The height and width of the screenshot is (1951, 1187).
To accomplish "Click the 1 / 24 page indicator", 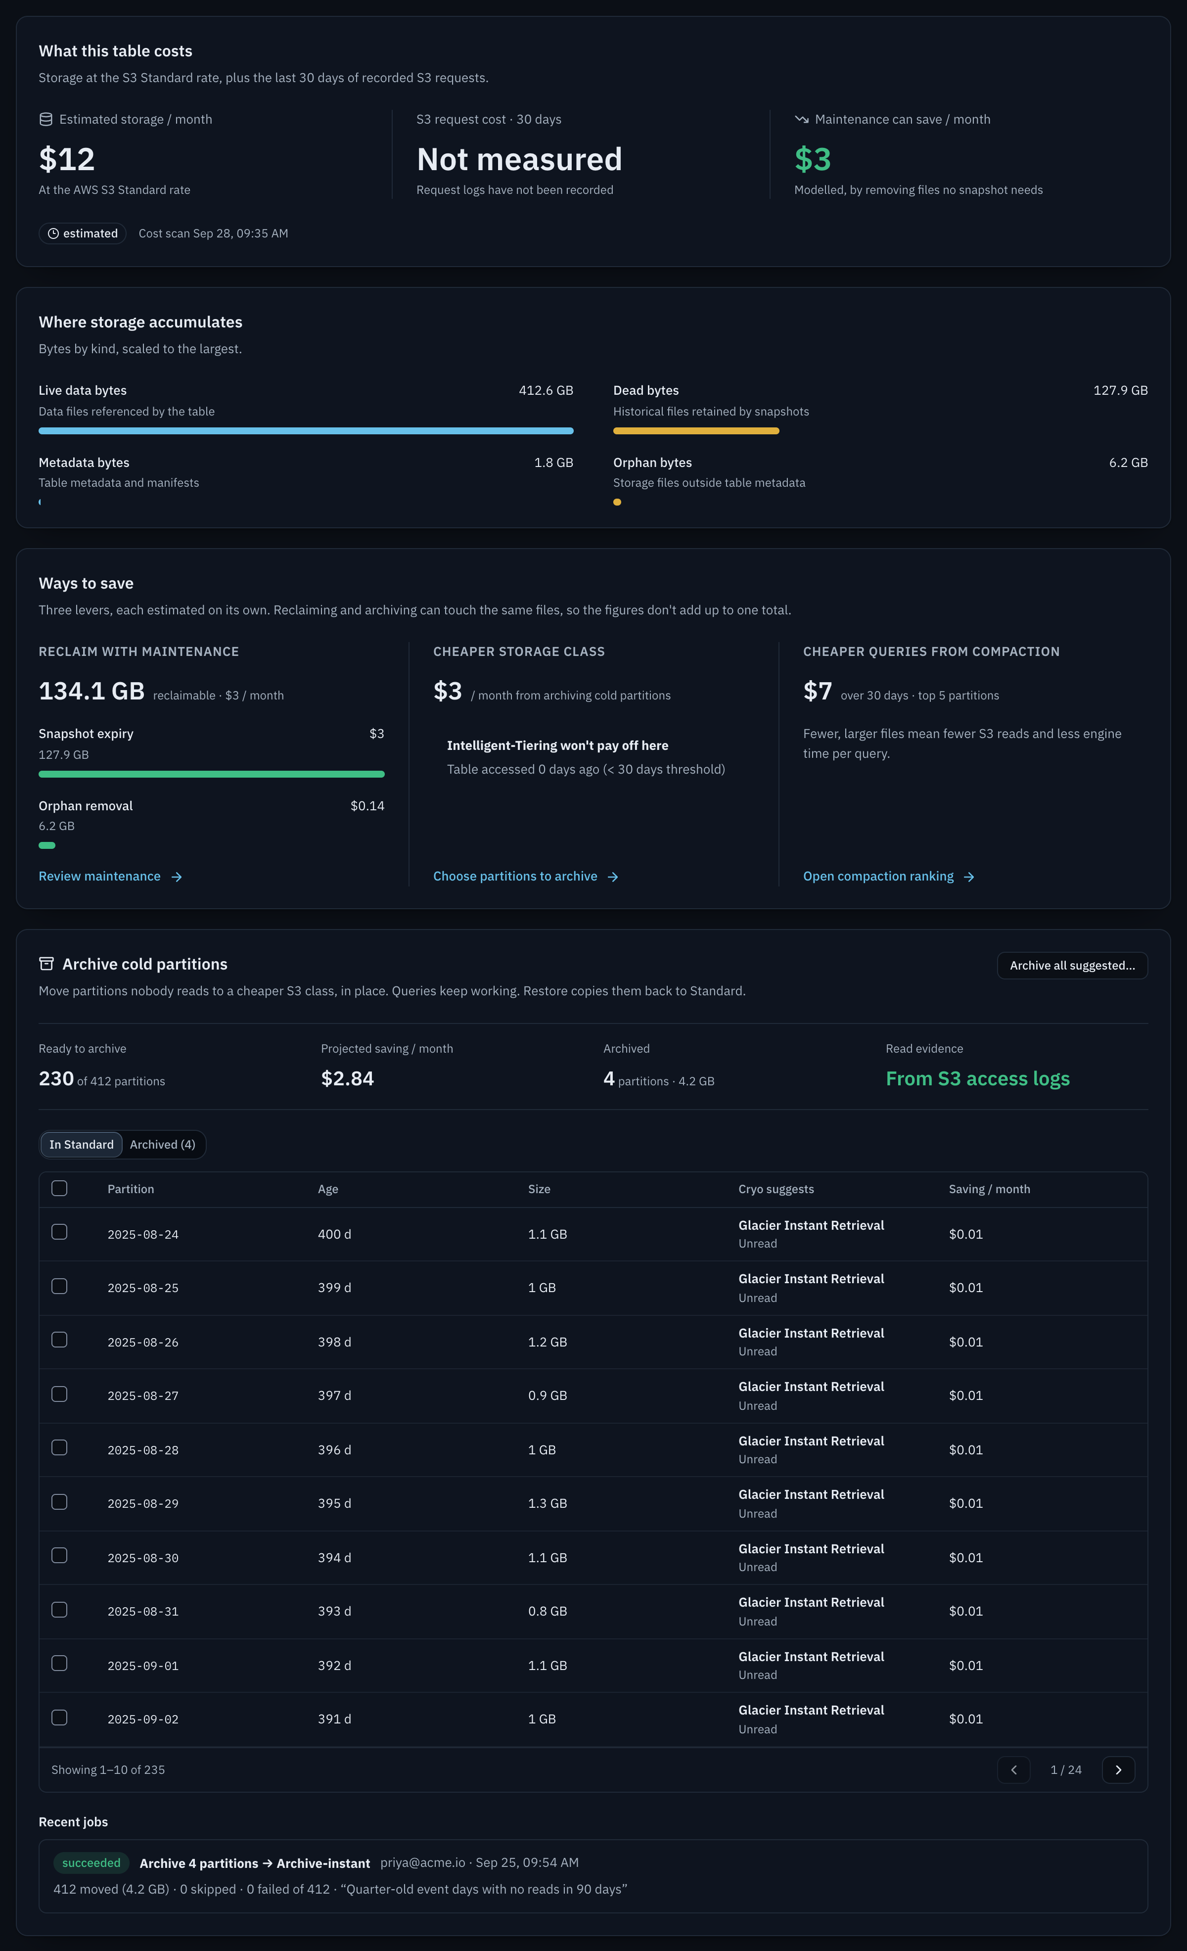I will click(1066, 1769).
